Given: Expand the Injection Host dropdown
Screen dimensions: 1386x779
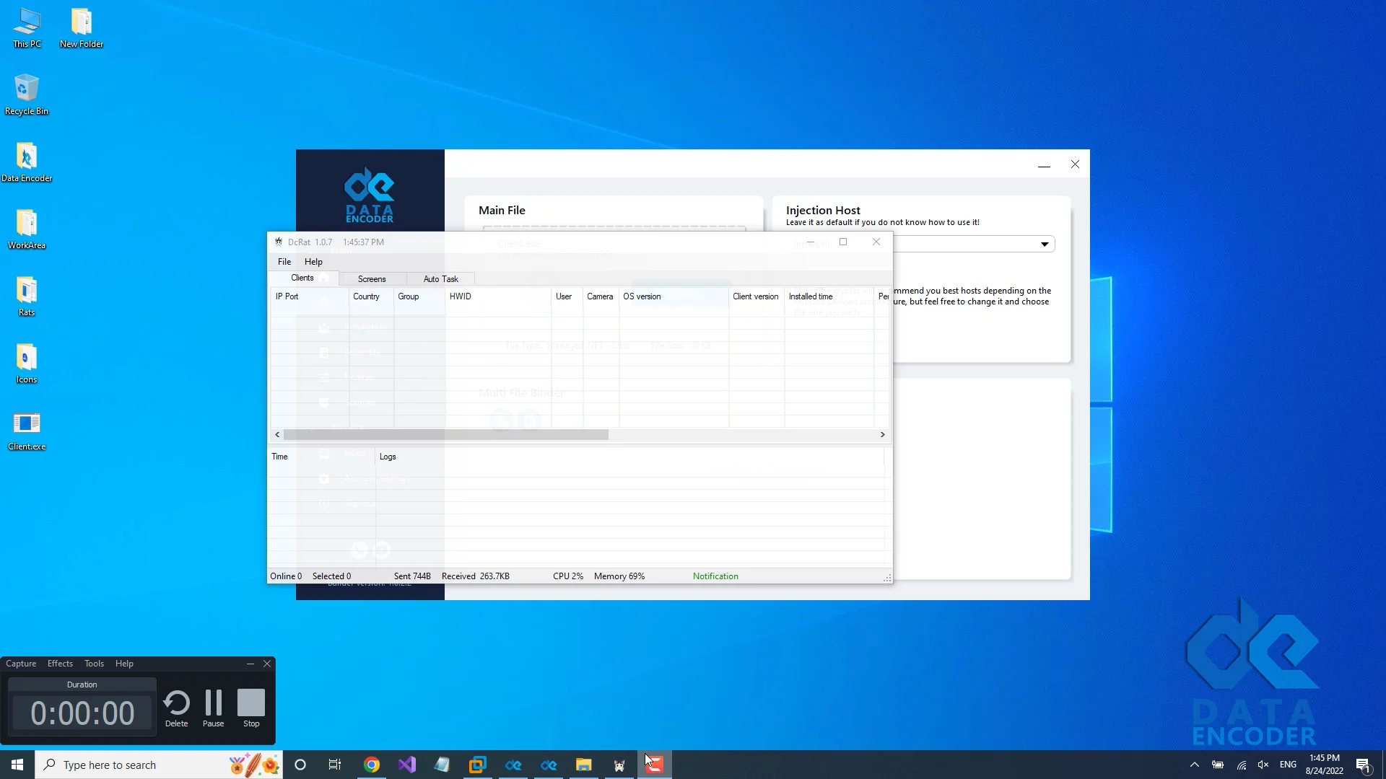Looking at the screenshot, I should [1045, 244].
